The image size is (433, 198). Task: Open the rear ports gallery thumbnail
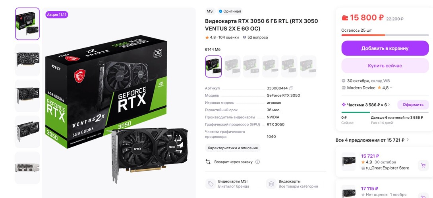(x=27, y=168)
